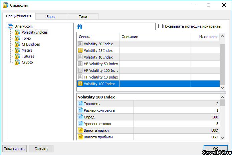Click the Binary.com server icon
The width and height of the screenshot is (232, 155).
coord(10,26)
